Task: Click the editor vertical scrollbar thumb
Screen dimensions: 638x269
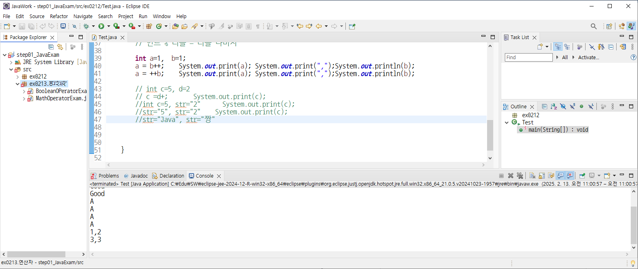Action: (x=490, y=135)
